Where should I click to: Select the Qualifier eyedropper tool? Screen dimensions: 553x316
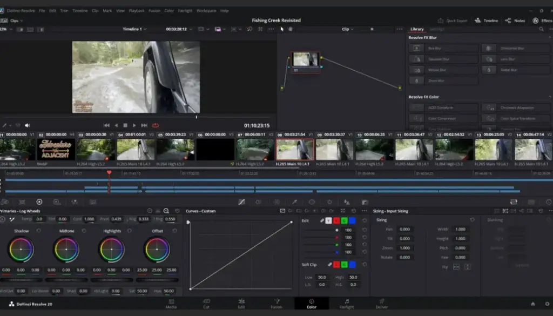(x=294, y=201)
